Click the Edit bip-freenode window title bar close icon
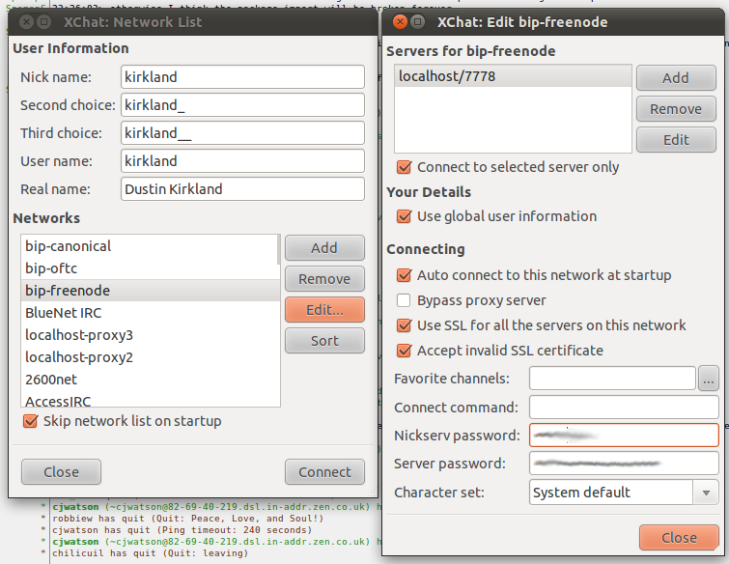The width and height of the screenshot is (729, 564). (x=400, y=21)
